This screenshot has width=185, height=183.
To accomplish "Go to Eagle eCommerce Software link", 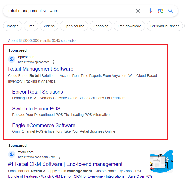I will coord(44,125).
